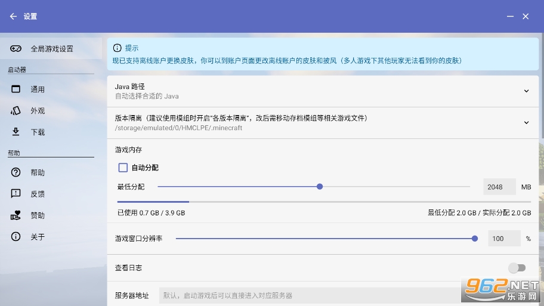The image size is (544, 306).
Task: Click the 游戏窗口分辨率 resolution slider handle
Action: pyautogui.click(x=475, y=239)
